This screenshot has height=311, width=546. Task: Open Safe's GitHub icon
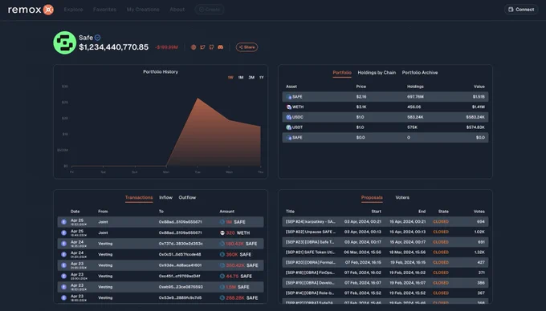pos(211,47)
